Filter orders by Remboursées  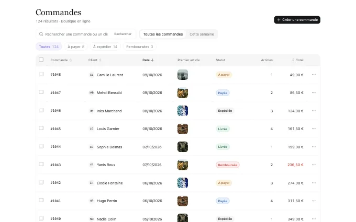[x=140, y=46]
